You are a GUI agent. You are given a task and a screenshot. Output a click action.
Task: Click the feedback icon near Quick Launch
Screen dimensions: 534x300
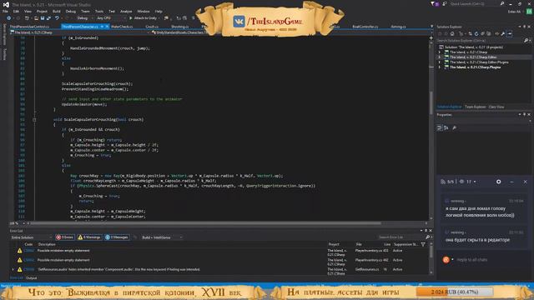tap(445, 3)
